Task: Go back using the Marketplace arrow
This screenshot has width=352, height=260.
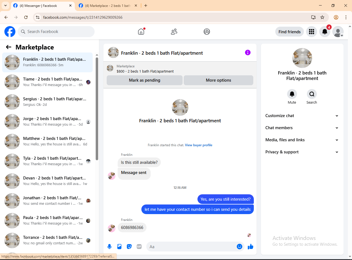Action: [9, 47]
